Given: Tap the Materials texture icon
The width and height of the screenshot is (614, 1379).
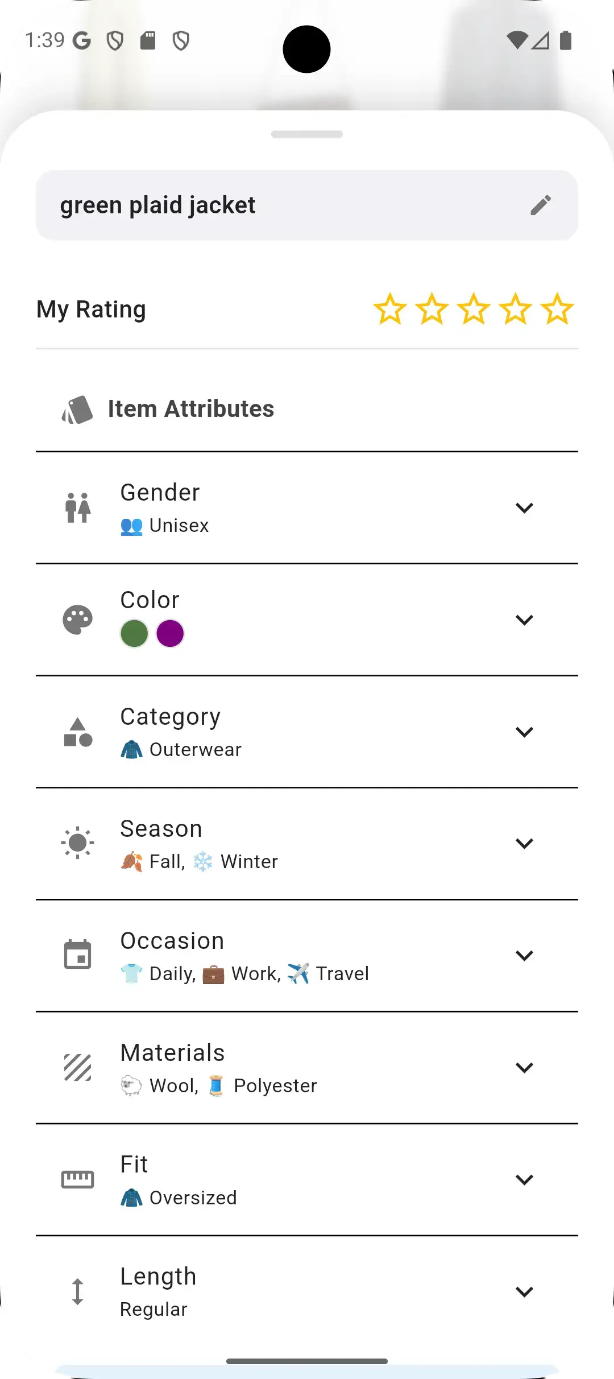Looking at the screenshot, I should (78, 1067).
